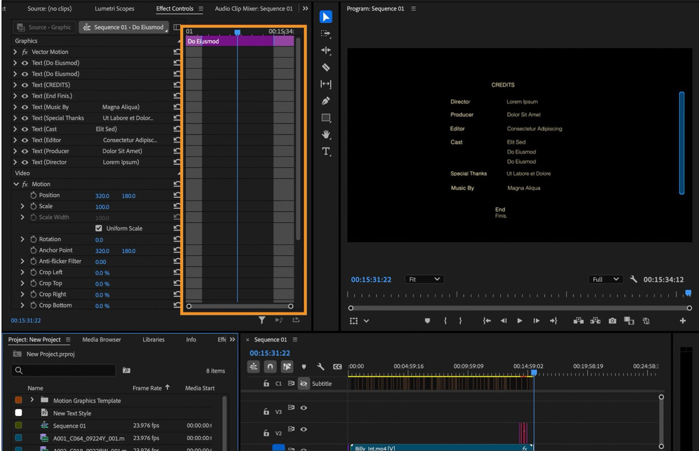Screen dimensions: 699x451
Task: Select the Track Select Forward tool
Action: point(325,34)
